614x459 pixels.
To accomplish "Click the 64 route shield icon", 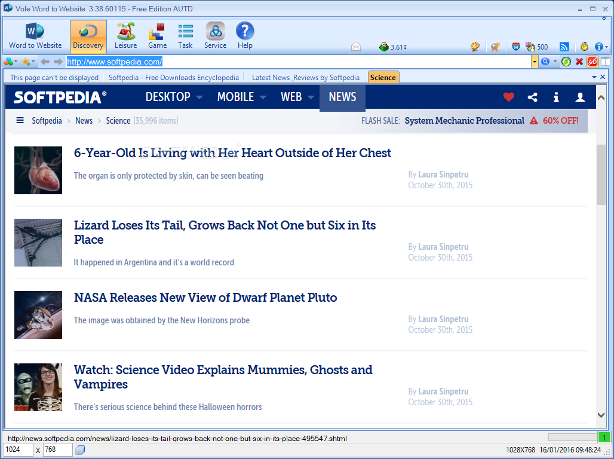I will pyautogui.click(x=515, y=47).
